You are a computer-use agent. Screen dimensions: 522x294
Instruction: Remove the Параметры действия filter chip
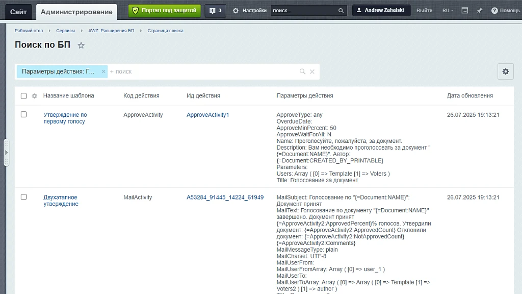point(103,71)
